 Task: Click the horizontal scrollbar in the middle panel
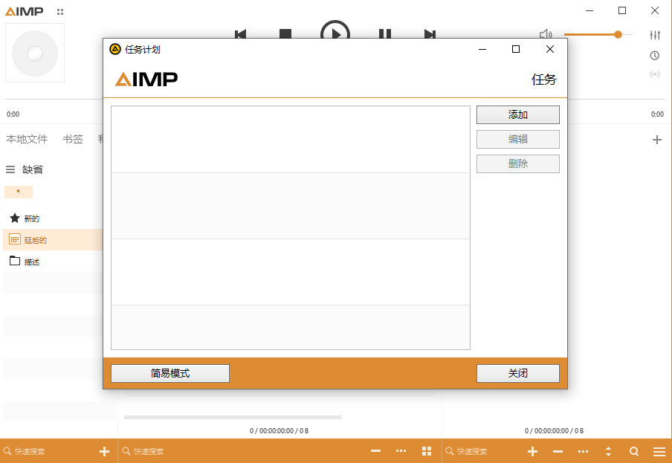233,417
